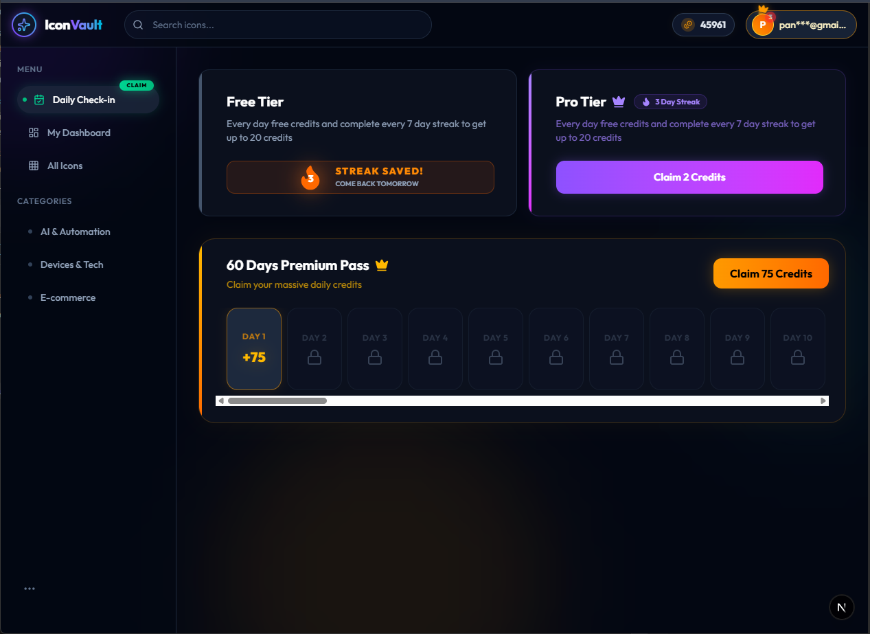Open the three-dots menu at sidebar bottom
The width and height of the screenshot is (870, 634).
click(x=30, y=589)
